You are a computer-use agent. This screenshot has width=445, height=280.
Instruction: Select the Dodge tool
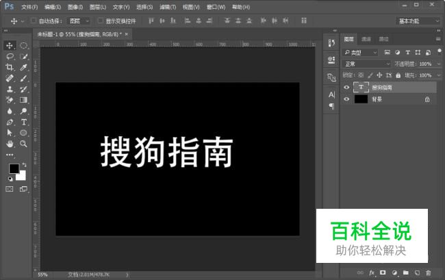[23, 111]
